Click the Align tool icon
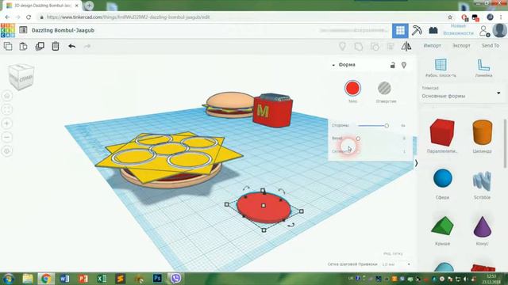Viewport: 508px width, 285px height. point(391,47)
